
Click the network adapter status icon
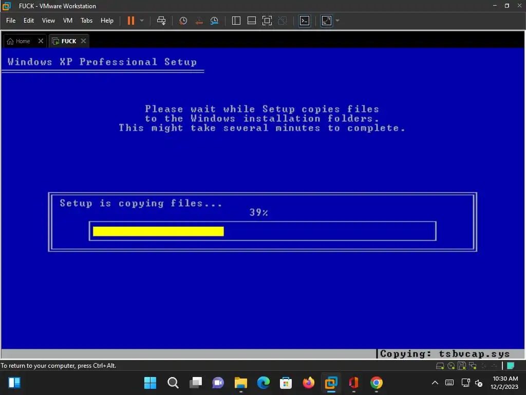(473, 366)
